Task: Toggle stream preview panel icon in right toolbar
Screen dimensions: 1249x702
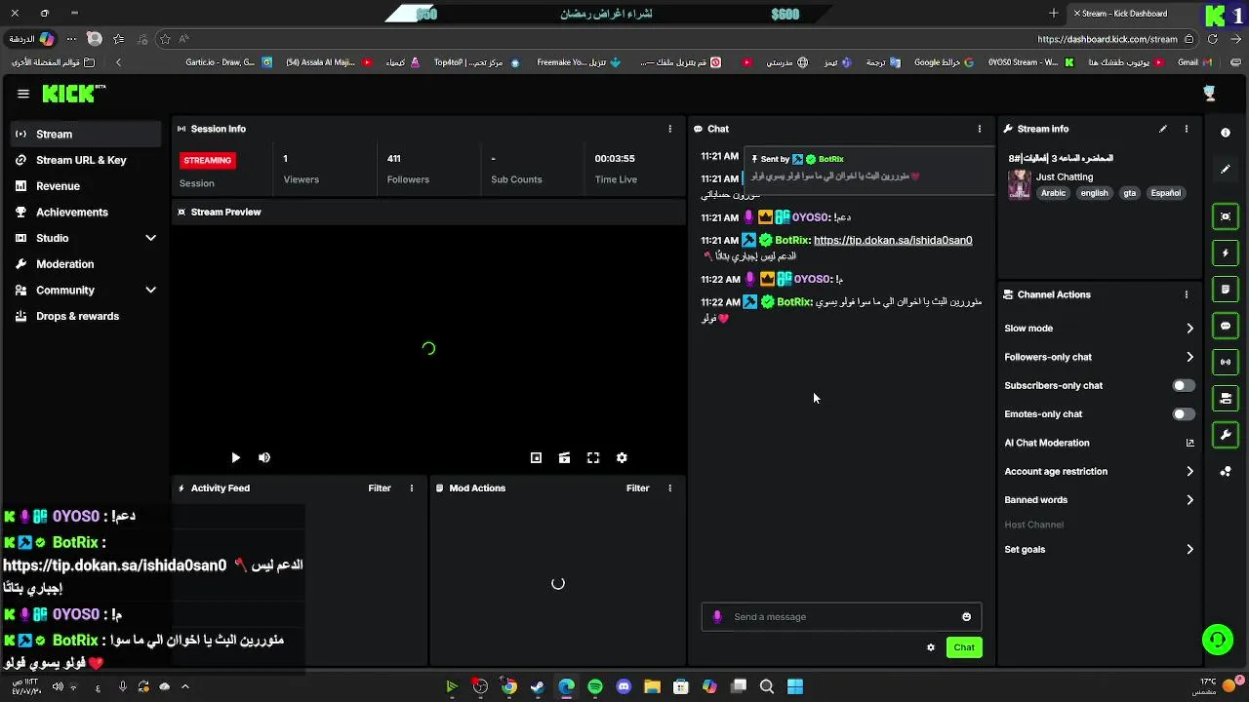Action: click(1226, 216)
